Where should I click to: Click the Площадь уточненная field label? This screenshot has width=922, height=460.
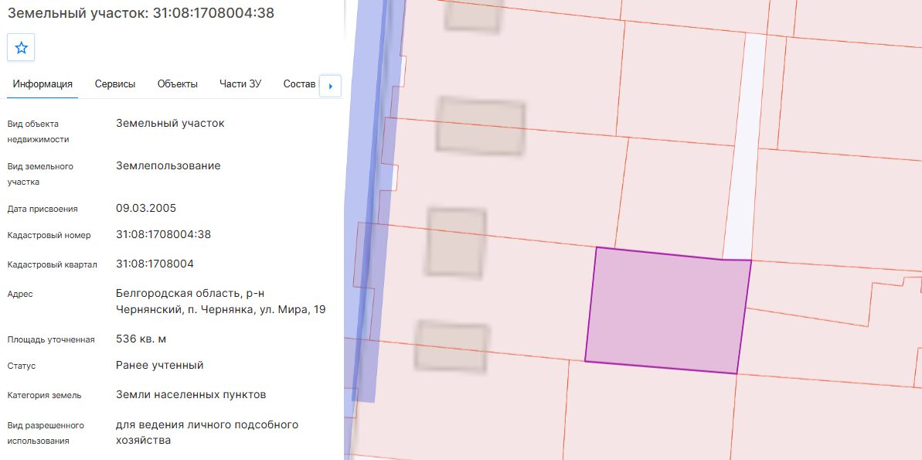coord(51,340)
